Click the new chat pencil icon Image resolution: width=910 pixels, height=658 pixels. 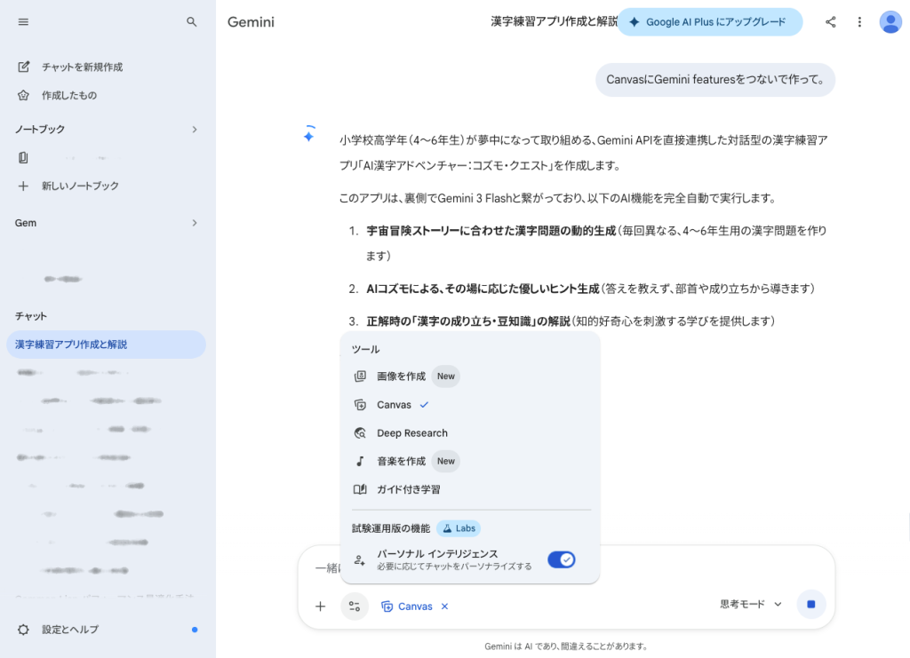(23, 67)
